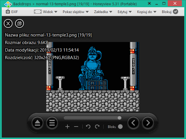The width and height of the screenshot is (186, 139).
Task: Toggle full screen mode in title bar
Action: pyautogui.click(x=149, y=3)
